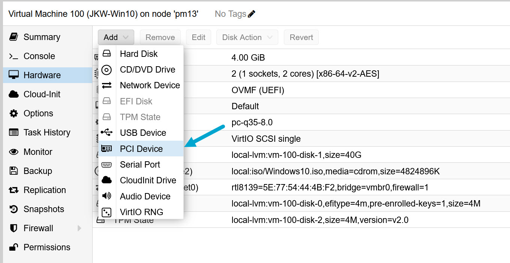Screen dimensions: 510x263
Task: Click the pencil icon next to No Tags
Action: pyautogui.click(x=252, y=14)
